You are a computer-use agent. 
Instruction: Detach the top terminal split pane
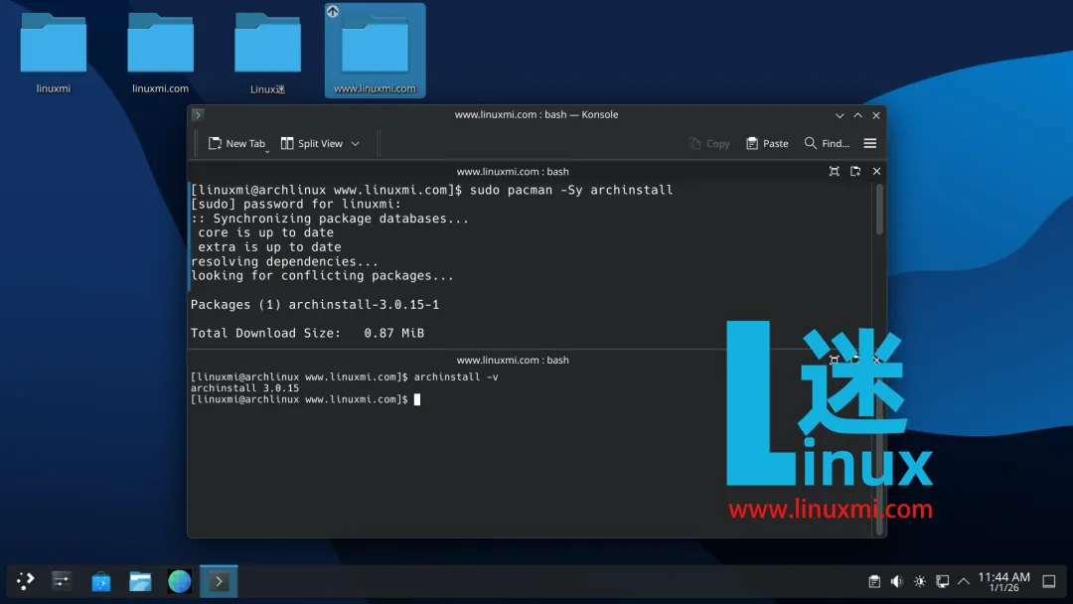(855, 171)
